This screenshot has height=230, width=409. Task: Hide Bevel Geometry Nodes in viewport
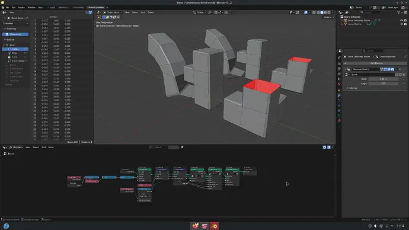tap(401, 20)
